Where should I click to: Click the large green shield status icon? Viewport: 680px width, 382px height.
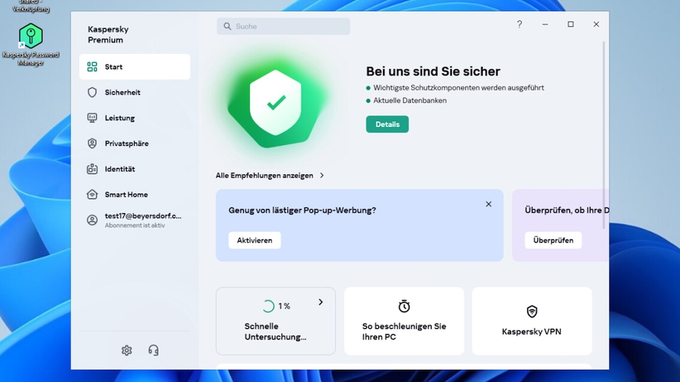(x=275, y=103)
